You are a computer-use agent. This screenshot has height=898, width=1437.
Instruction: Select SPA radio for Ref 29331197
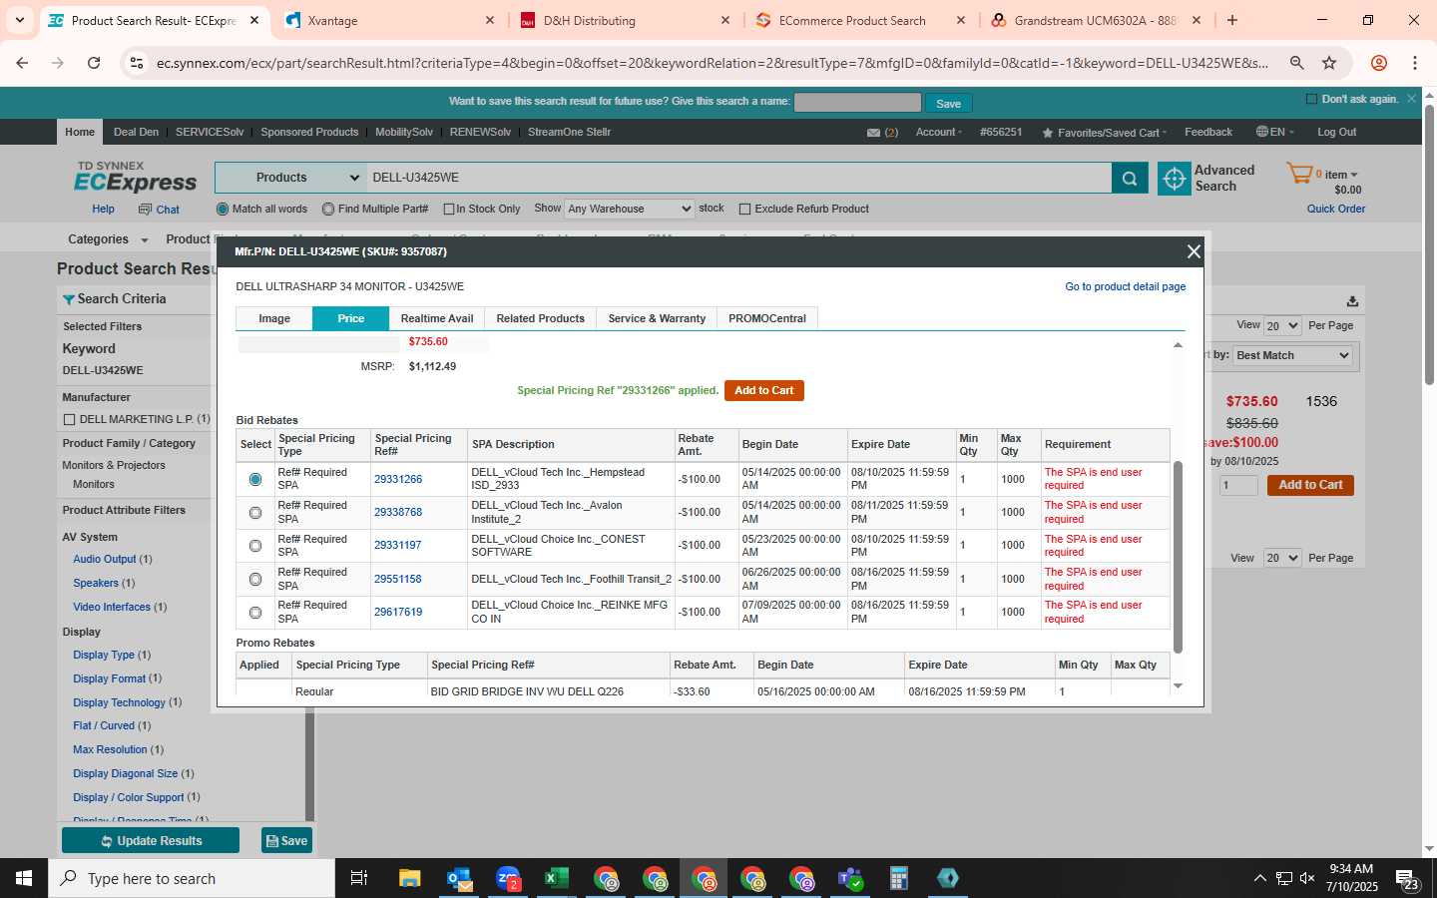pyautogui.click(x=255, y=546)
